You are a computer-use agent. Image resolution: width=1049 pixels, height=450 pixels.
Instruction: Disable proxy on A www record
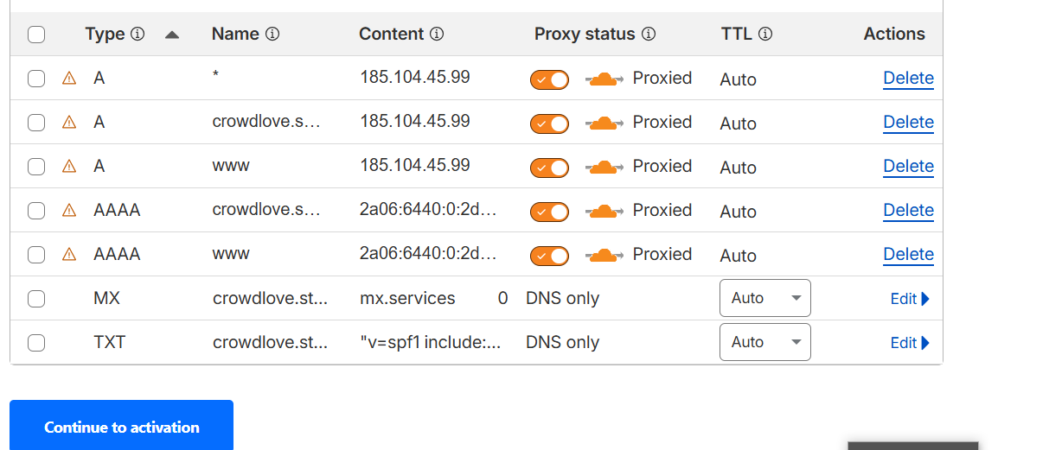(x=549, y=168)
